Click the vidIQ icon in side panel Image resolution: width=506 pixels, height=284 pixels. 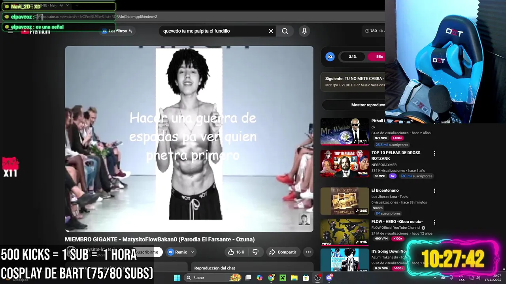click(330, 57)
